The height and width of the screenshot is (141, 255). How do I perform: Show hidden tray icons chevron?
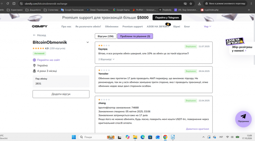[203, 137]
